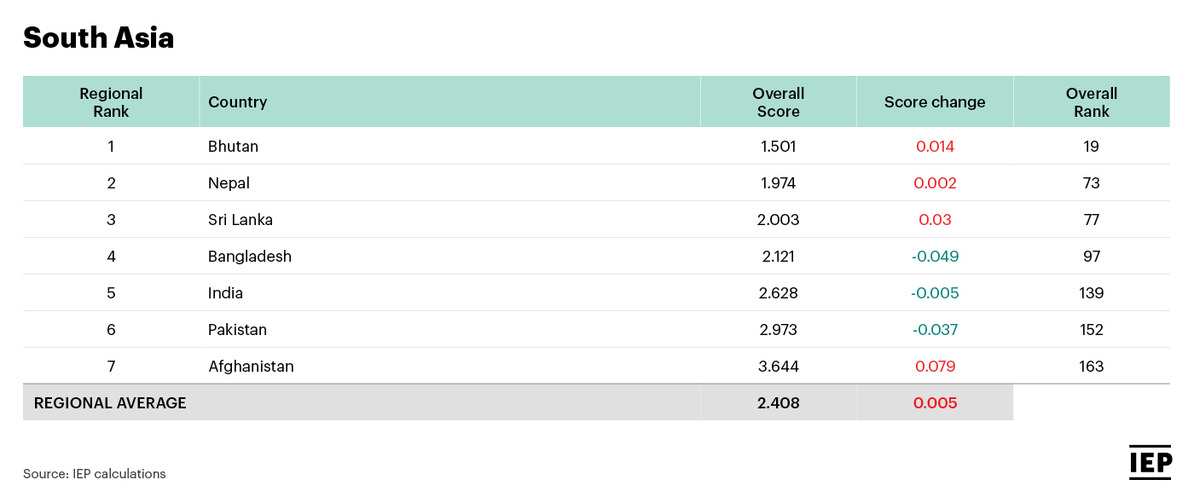Screen dimensions: 1194x503
Task: Click the Source: IEP calculations text
Action: tap(95, 474)
